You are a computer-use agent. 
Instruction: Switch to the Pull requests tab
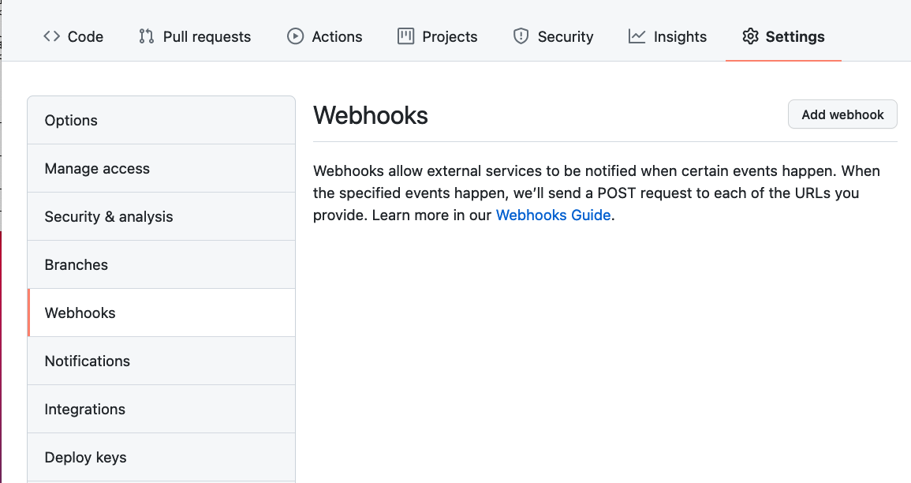click(196, 36)
